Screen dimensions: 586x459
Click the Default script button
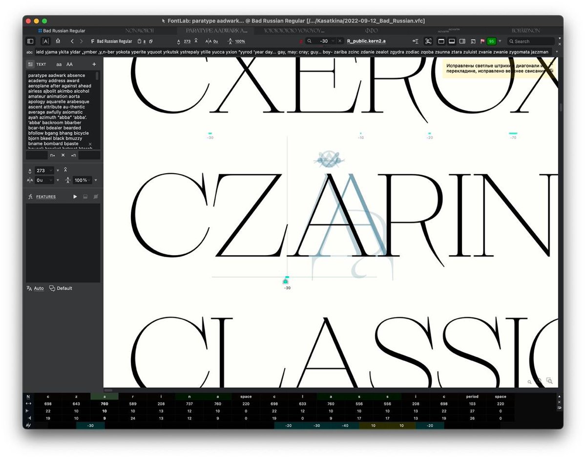[61, 288]
